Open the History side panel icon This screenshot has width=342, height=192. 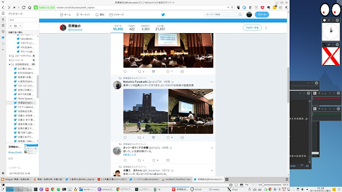(x=3, y=31)
